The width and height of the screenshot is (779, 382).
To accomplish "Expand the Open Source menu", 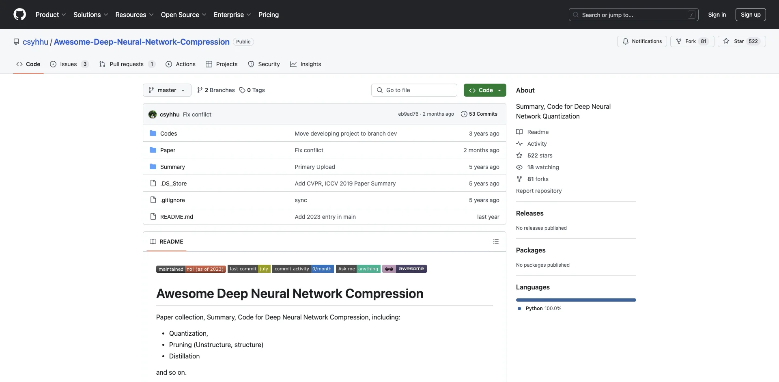I will click(x=183, y=15).
